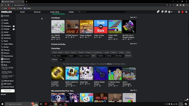
Task: Open Chrome extensions puzzle icon
Action: pos(177,5)
